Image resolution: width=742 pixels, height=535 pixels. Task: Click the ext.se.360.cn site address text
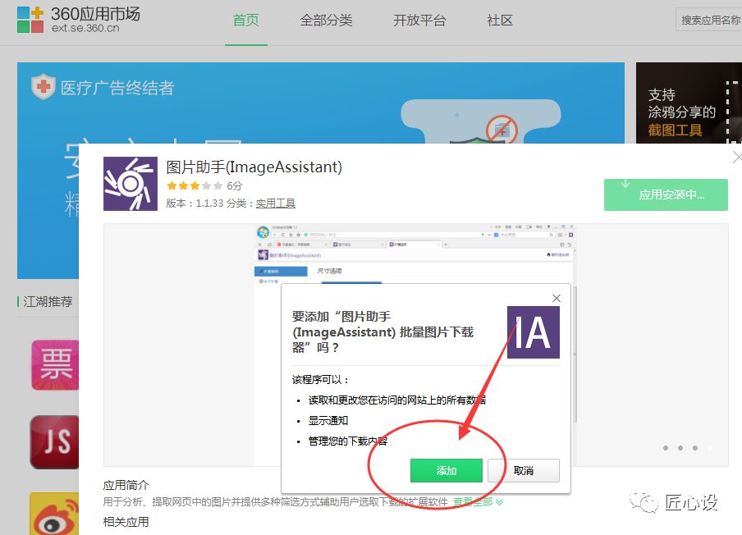85,28
